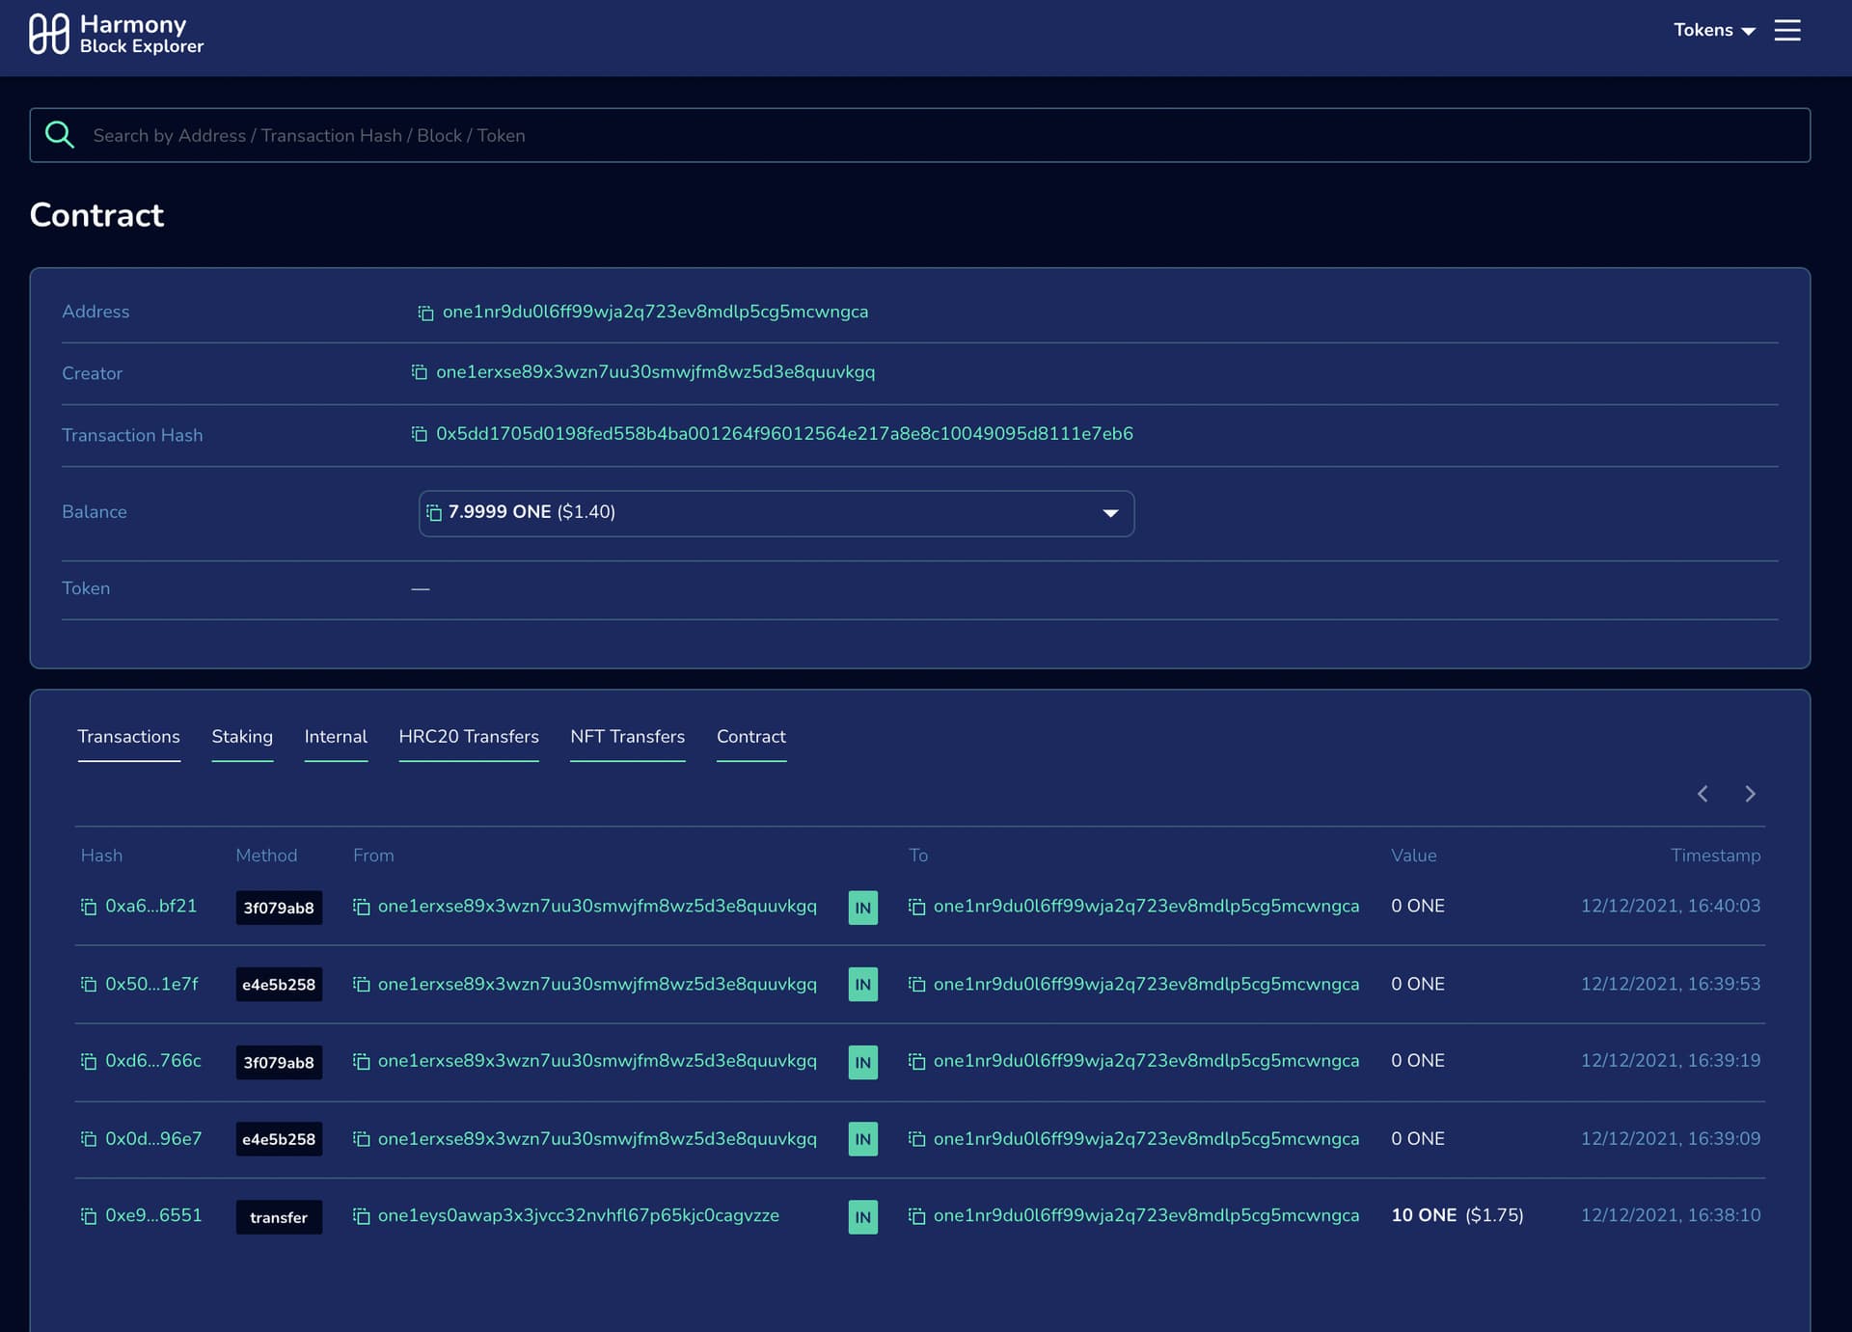
Task: Open transaction 0xe9...6551
Action: (153, 1216)
